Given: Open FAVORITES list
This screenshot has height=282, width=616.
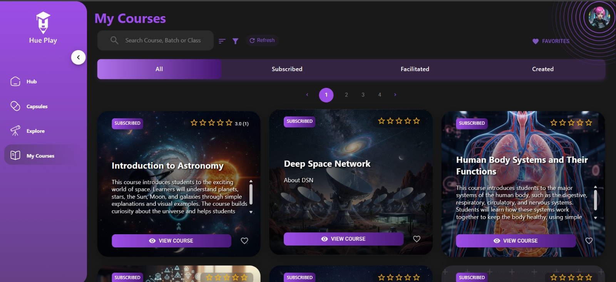Looking at the screenshot, I should (551, 41).
